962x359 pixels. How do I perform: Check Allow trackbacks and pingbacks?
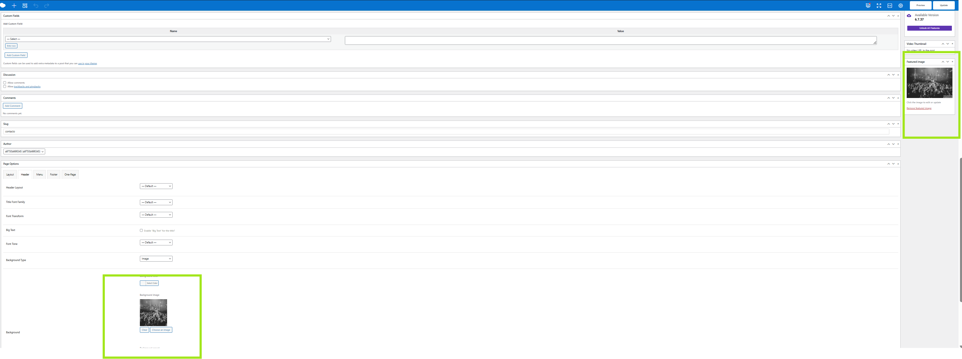coord(5,86)
